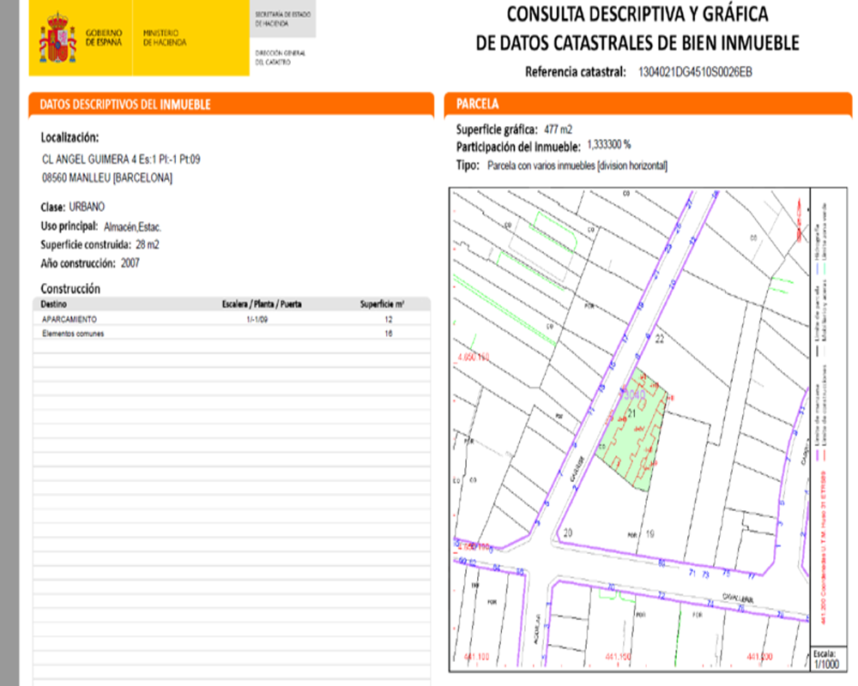Select the APARCAMIENTO table row
This screenshot has height=686, width=858.
click(x=232, y=320)
